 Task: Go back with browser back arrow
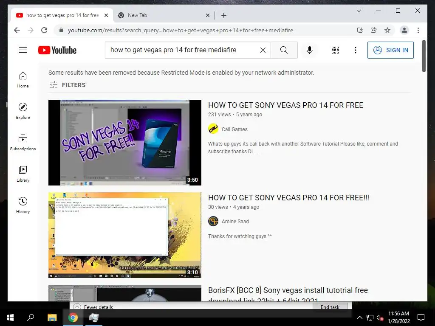pyautogui.click(x=17, y=30)
